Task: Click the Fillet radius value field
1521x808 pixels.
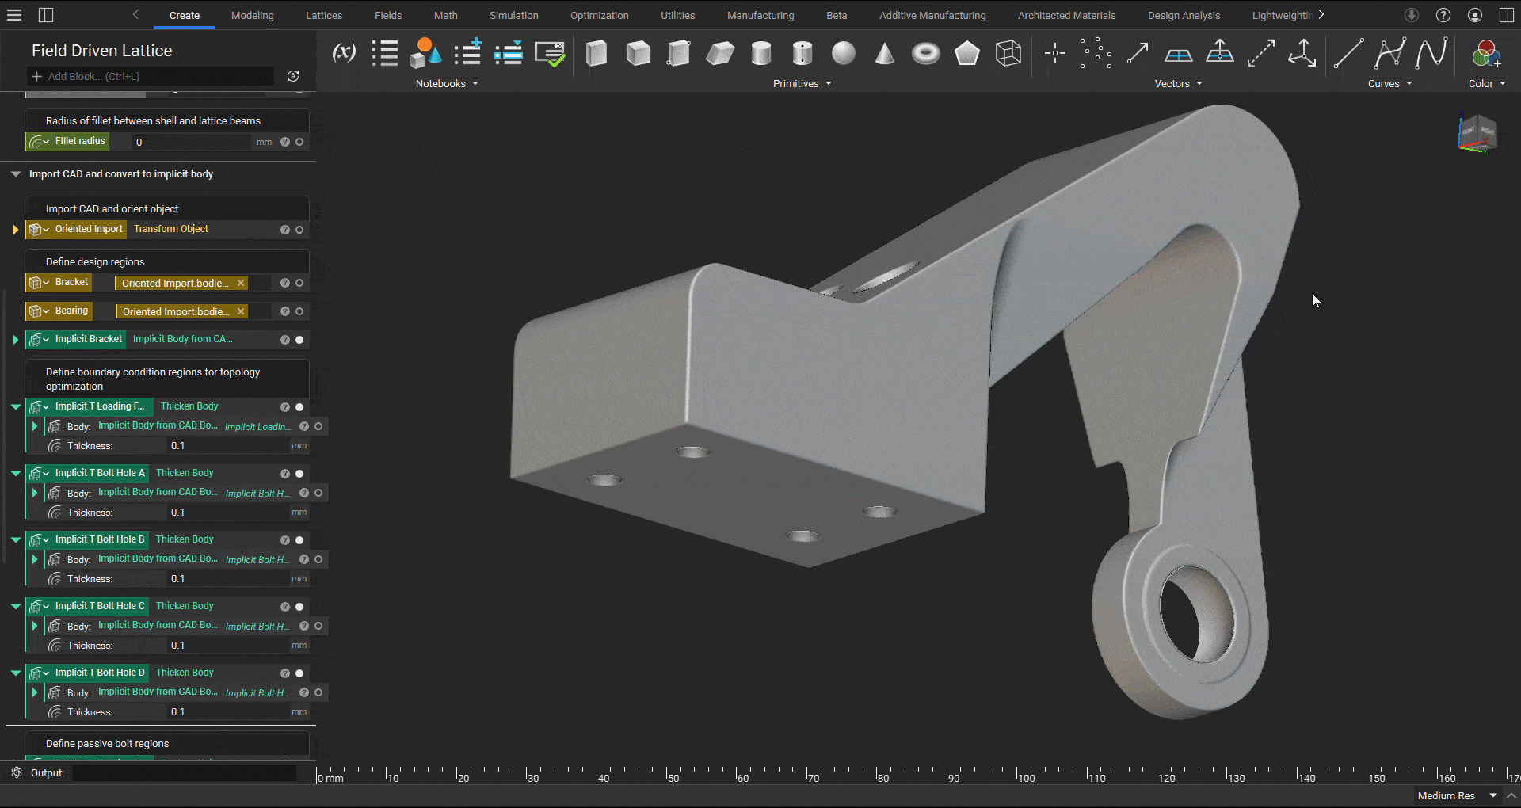Action: coord(190,143)
